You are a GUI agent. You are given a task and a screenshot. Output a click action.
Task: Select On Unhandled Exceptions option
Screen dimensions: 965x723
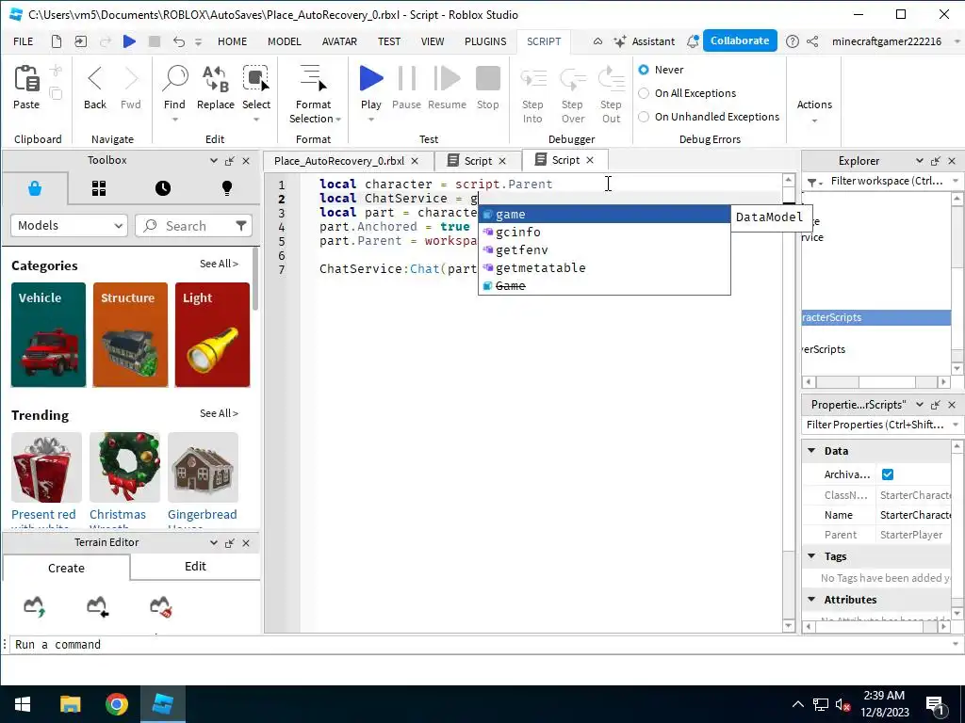click(x=644, y=116)
